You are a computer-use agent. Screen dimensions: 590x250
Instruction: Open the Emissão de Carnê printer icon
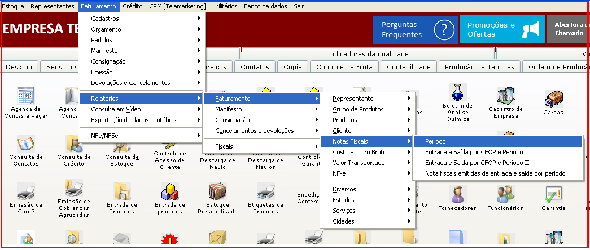click(26, 192)
